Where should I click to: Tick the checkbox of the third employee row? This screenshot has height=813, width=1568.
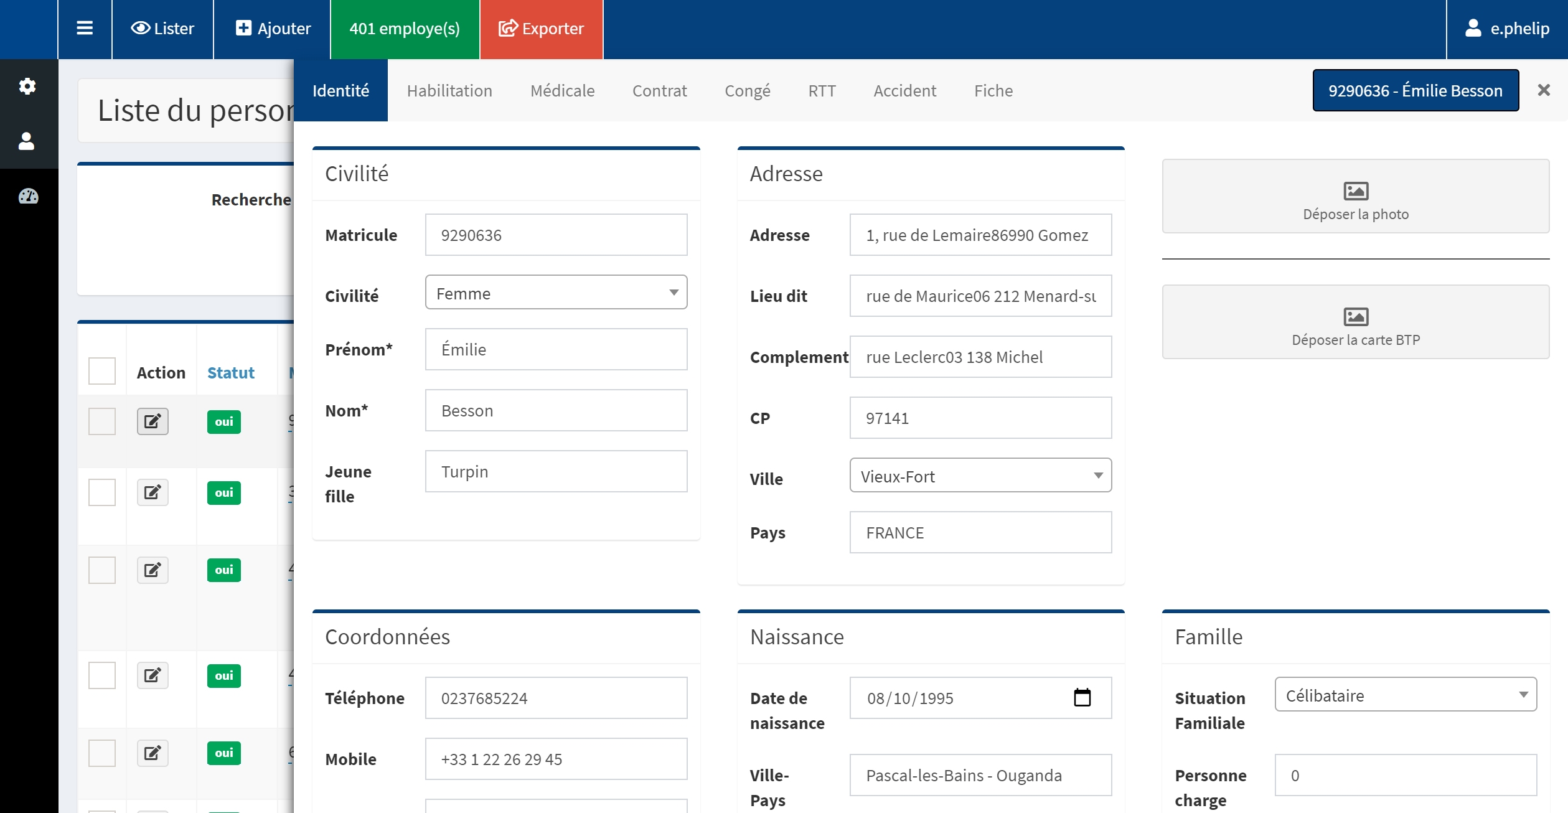(x=102, y=570)
